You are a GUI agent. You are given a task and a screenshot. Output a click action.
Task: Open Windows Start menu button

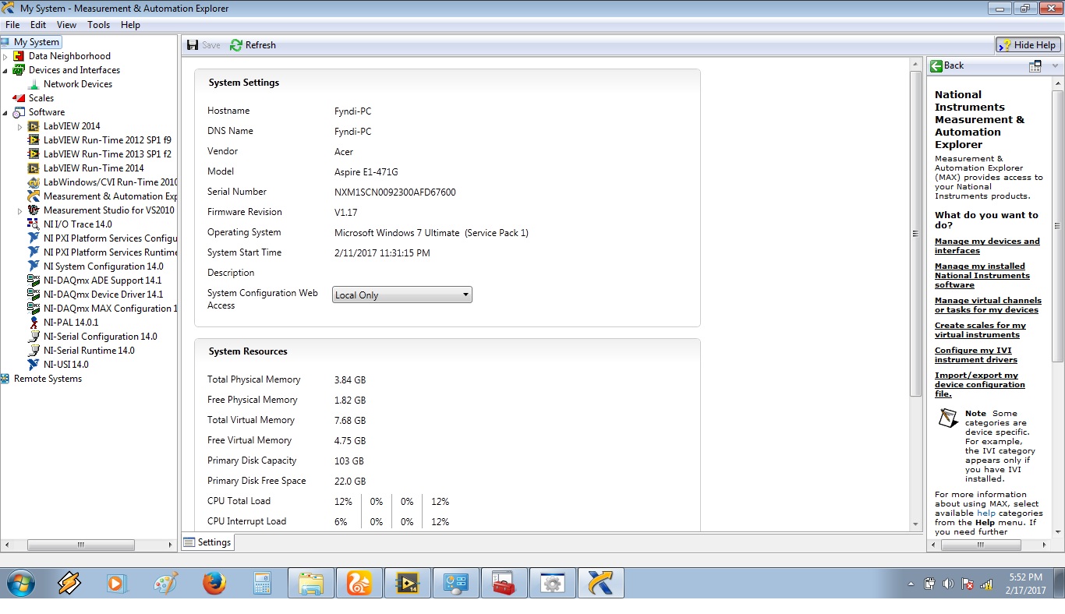(19, 584)
